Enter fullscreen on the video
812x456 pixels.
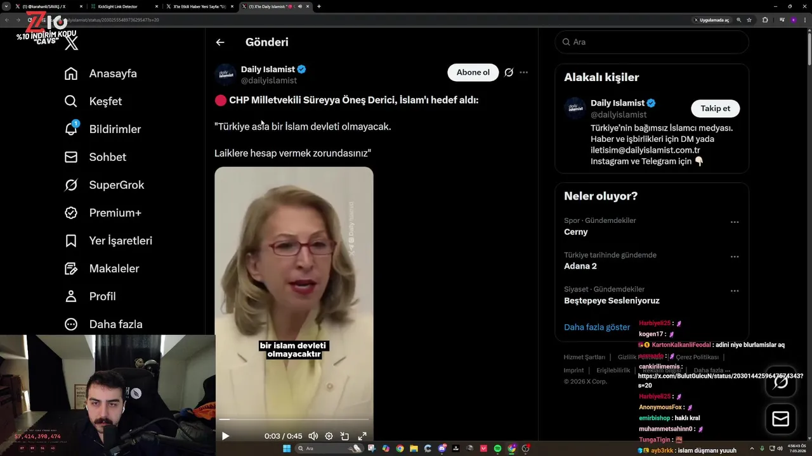pyautogui.click(x=362, y=436)
